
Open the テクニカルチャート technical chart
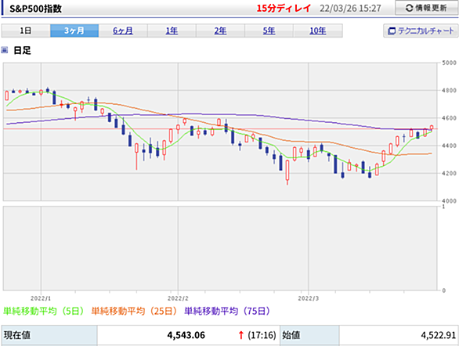click(x=421, y=31)
